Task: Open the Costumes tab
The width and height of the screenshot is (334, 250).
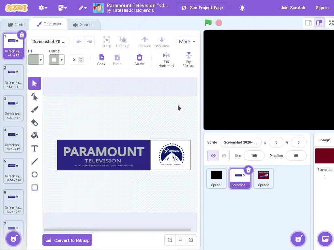Action: point(49,24)
